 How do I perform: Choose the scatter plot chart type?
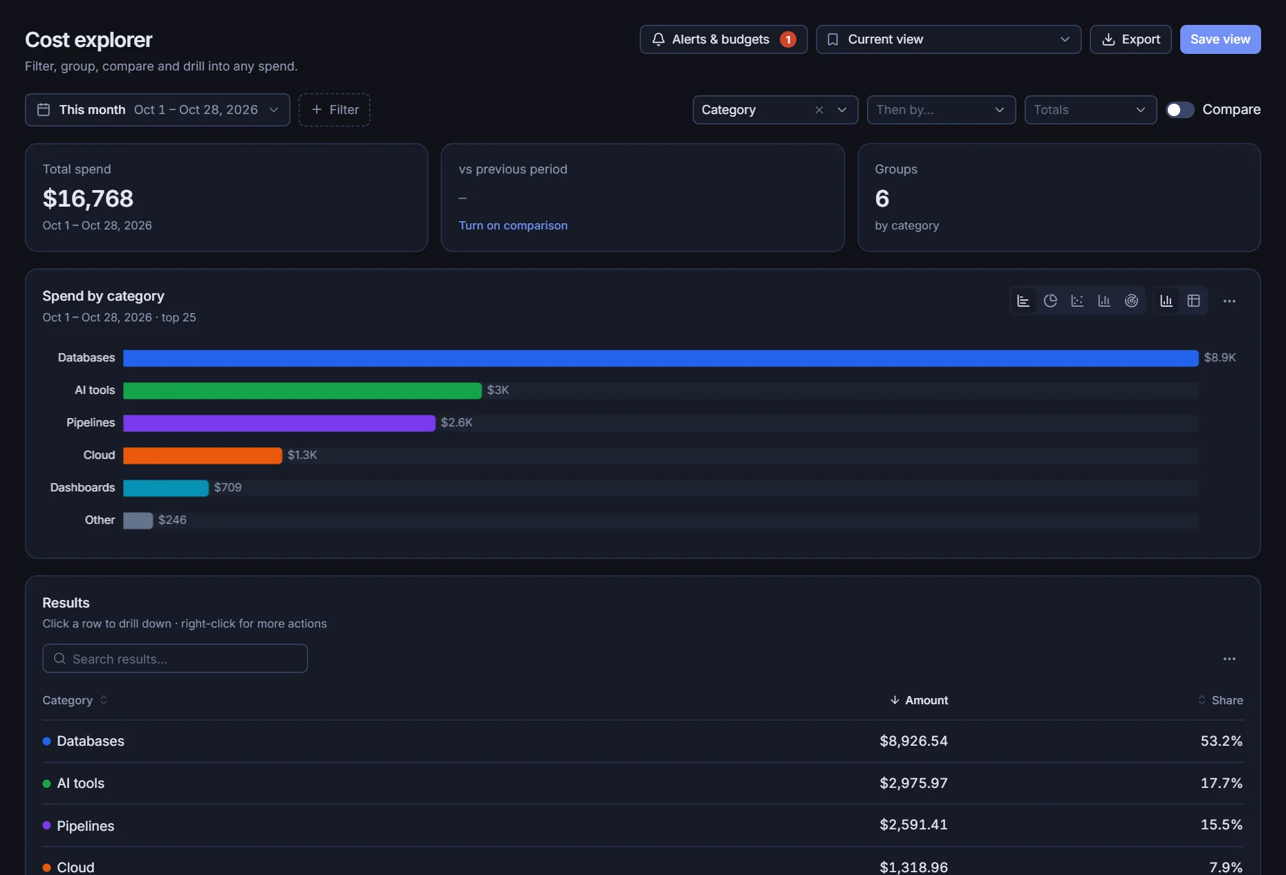pos(1077,301)
